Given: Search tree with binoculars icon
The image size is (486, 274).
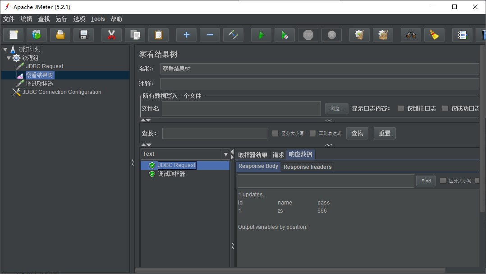Looking at the screenshot, I should pos(411,35).
